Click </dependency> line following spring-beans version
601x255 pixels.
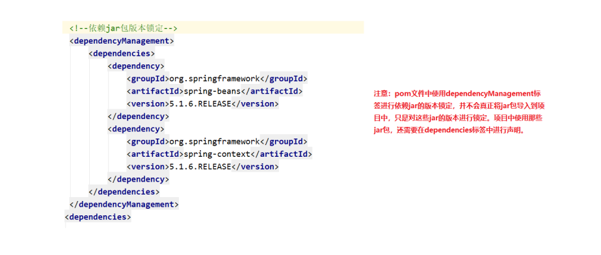139,116
